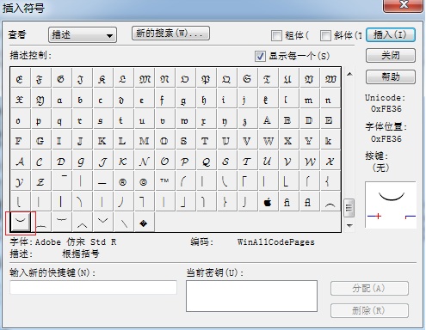Open 帮助 help
The image size is (426, 330).
tap(391, 76)
